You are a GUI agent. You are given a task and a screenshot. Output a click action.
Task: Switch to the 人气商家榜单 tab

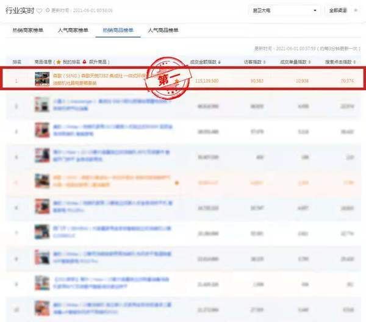[x=73, y=30]
